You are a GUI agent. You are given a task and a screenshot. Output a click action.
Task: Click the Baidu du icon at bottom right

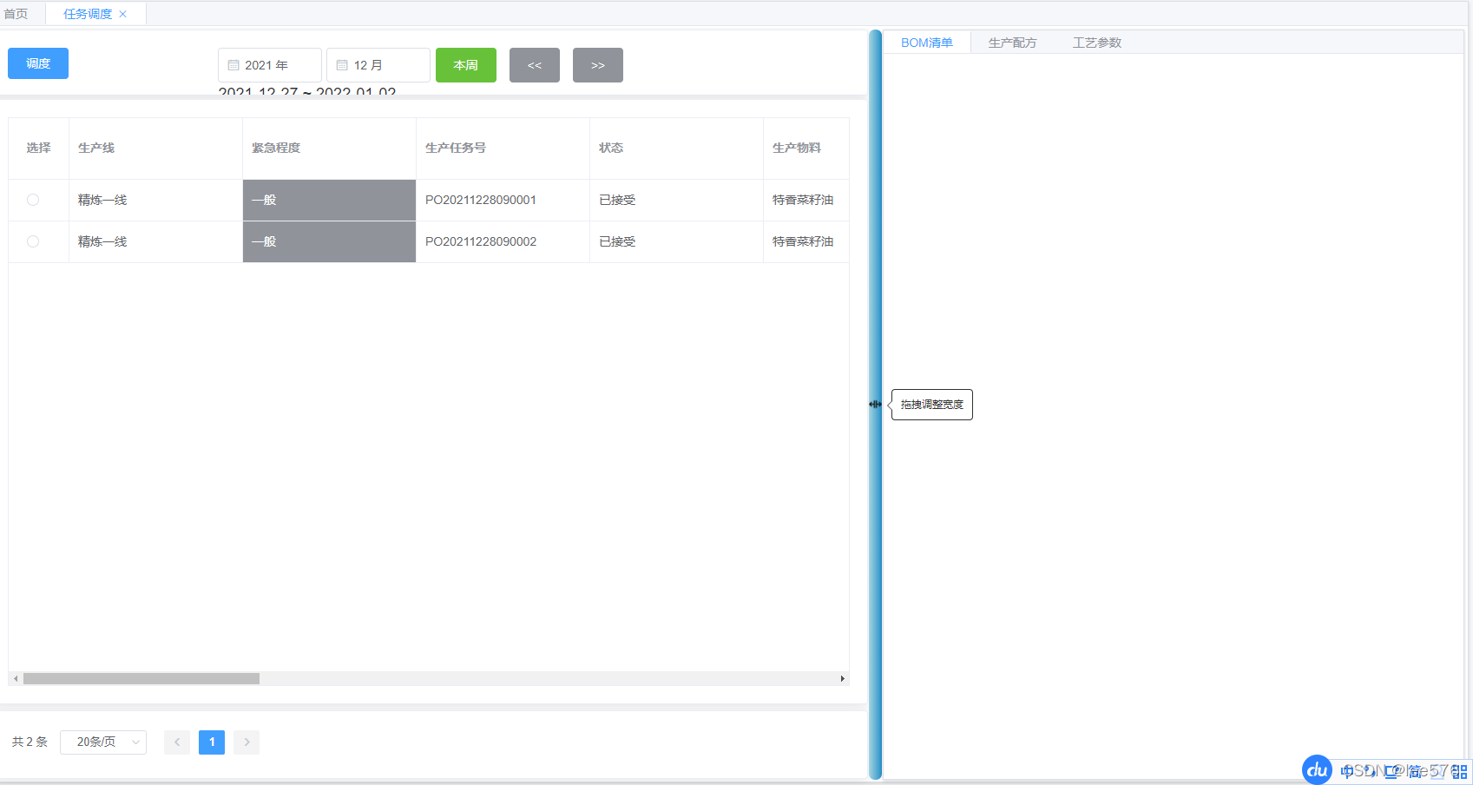(x=1317, y=769)
